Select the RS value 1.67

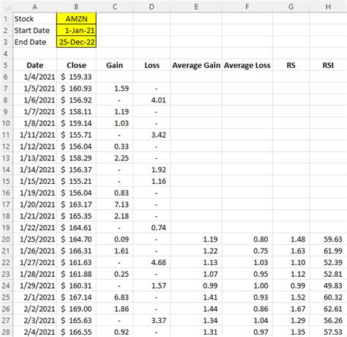coord(291,309)
